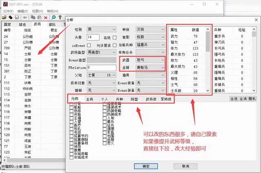The height and width of the screenshot is (173, 261).
Task: Click the red X delete toolbar icon
Action: [46, 18]
